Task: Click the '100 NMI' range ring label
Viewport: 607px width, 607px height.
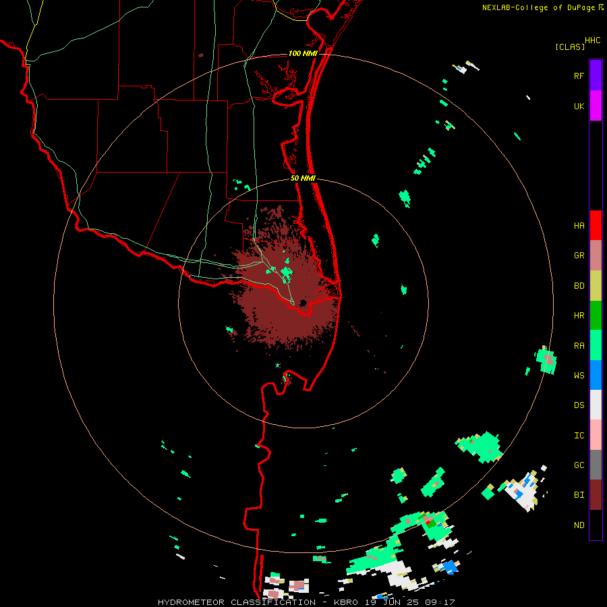Action: (303, 53)
